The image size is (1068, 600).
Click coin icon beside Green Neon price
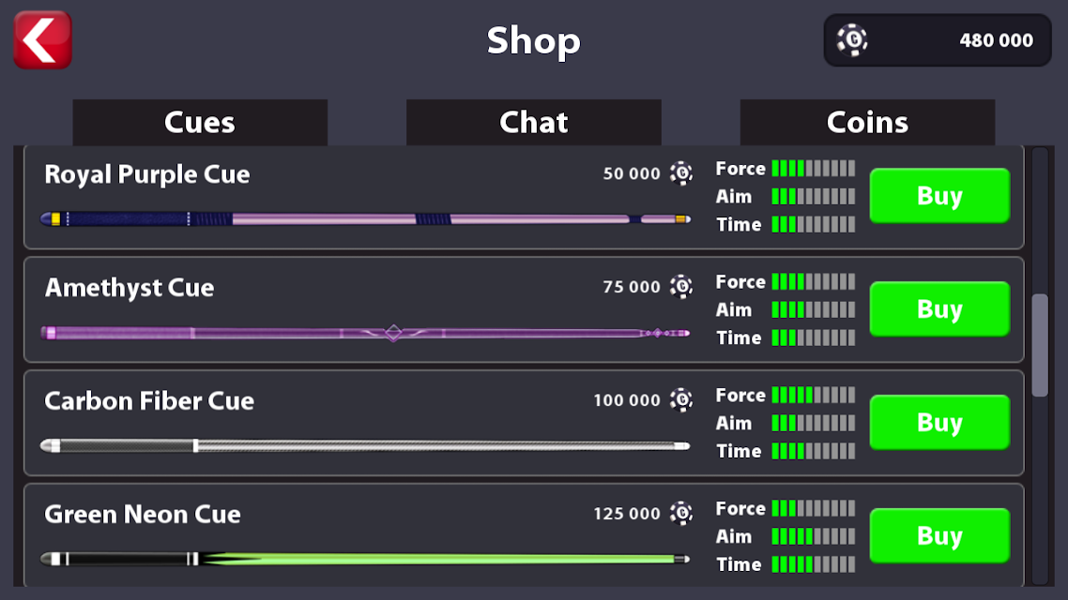coord(681,513)
